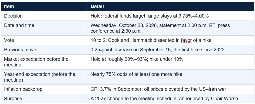Click the misspelled word favor
The width and height of the screenshot is (255, 104).
[186, 40]
